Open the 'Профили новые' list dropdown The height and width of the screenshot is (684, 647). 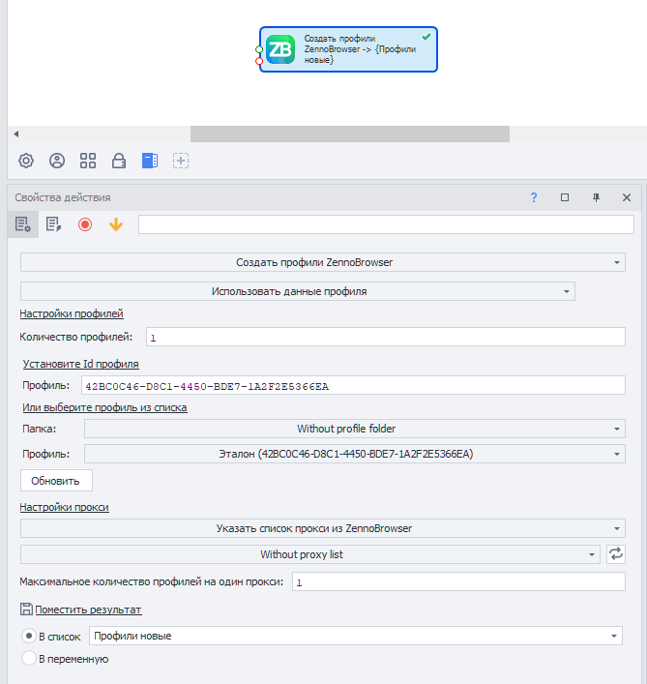pyautogui.click(x=355, y=636)
